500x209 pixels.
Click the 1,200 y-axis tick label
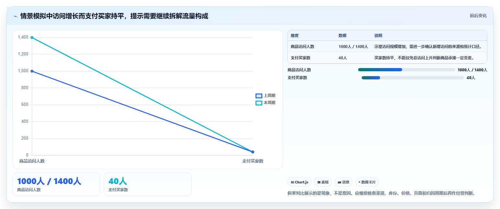(23, 54)
